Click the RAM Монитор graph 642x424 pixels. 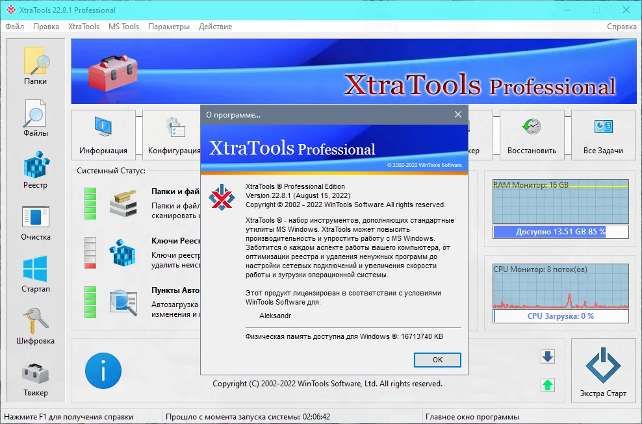point(561,202)
